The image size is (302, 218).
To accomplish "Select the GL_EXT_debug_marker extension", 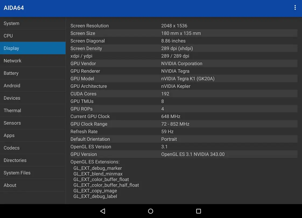I will (x=98, y=168).
